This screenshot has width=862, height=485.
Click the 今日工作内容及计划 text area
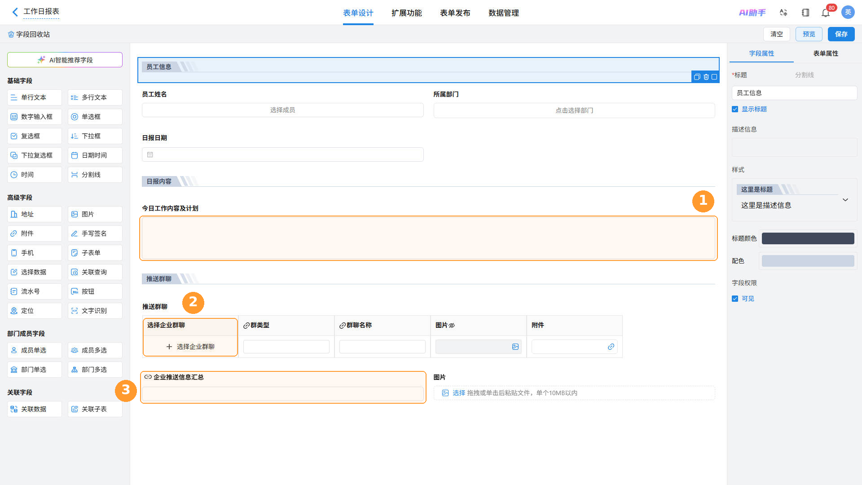(428, 238)
